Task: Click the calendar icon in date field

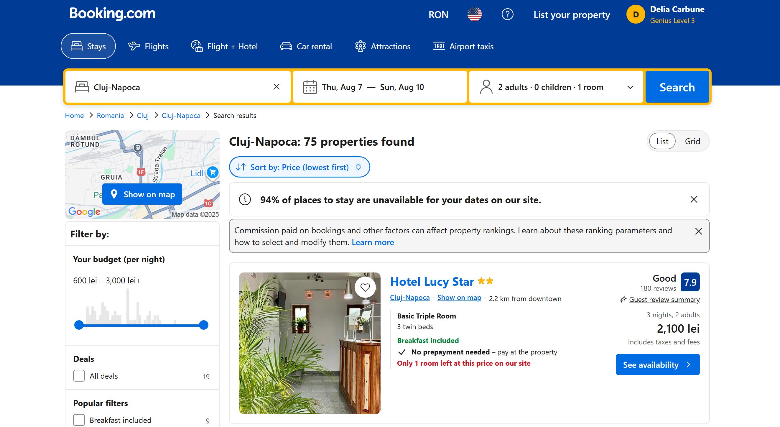Action: click(310, 87)
